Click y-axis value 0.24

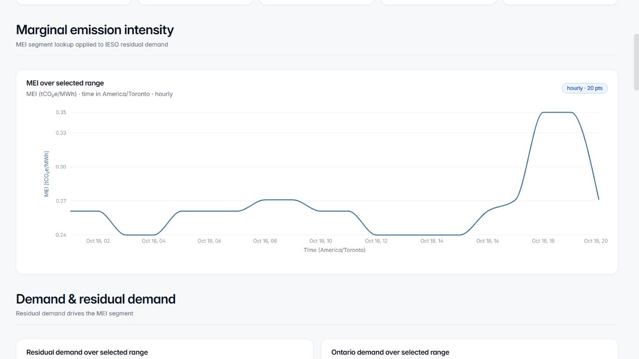pyautogui.click(x=61, y=235)
